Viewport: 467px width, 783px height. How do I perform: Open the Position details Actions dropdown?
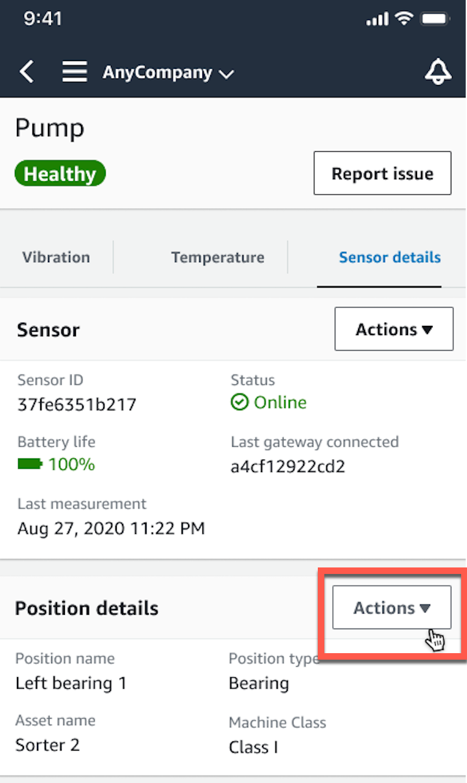392,608
